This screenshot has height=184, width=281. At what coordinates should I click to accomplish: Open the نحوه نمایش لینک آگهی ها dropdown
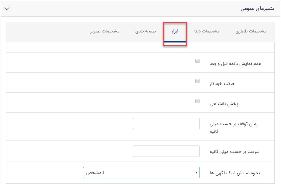click(141, 173)
